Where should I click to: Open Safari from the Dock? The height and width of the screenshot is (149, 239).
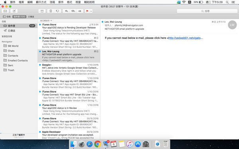(90, 144)
